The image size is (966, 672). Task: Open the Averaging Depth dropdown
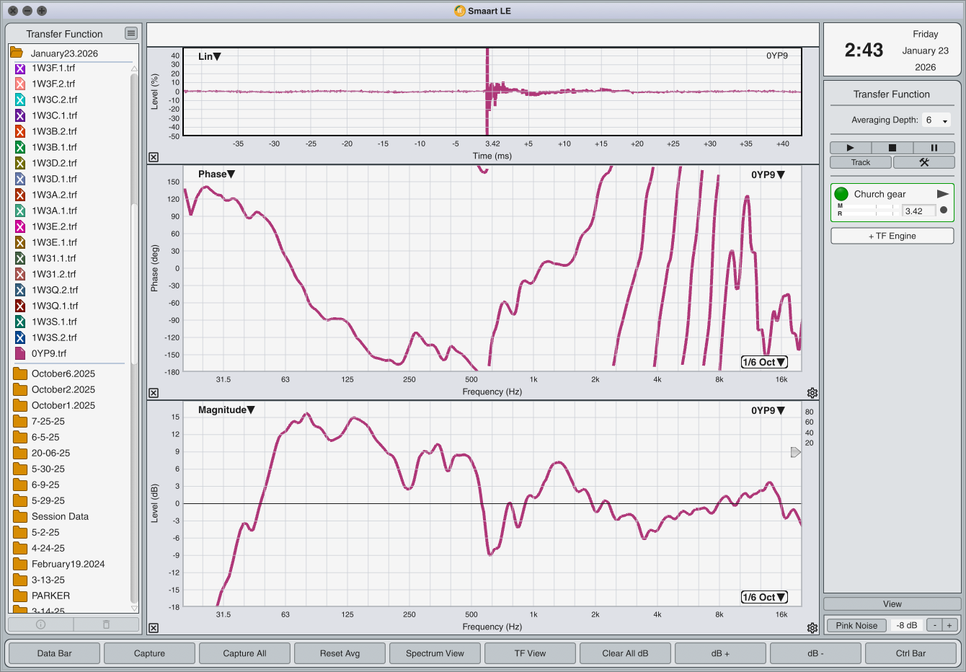point(936,120)
